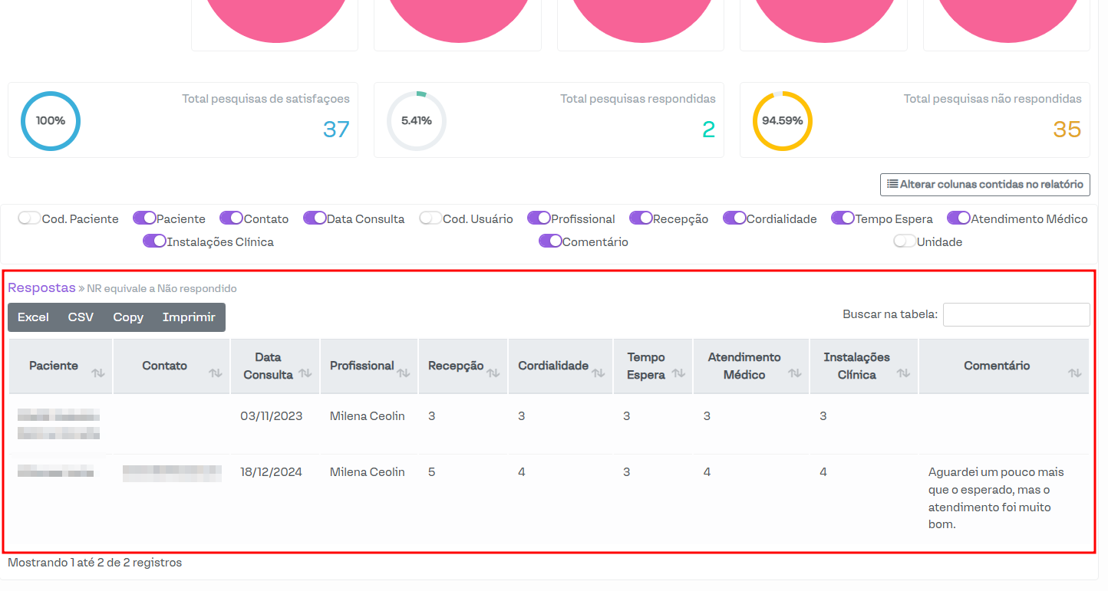Sort Tempo Espera column via arrows
This screenshot has width=1108, height=591.
pos(678,373)
